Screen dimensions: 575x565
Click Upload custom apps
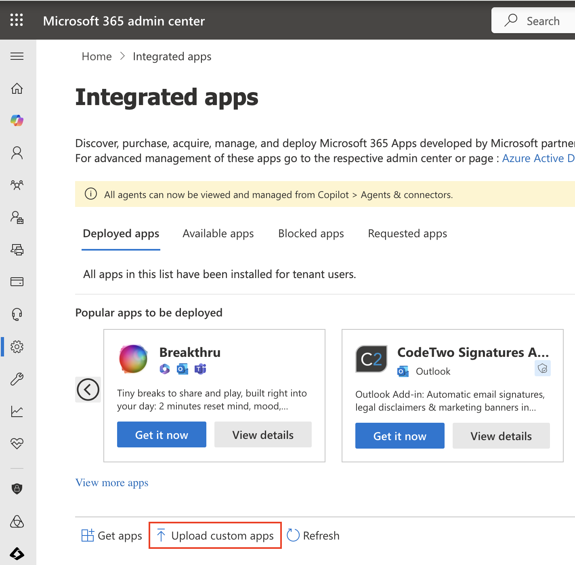(215, 535)
